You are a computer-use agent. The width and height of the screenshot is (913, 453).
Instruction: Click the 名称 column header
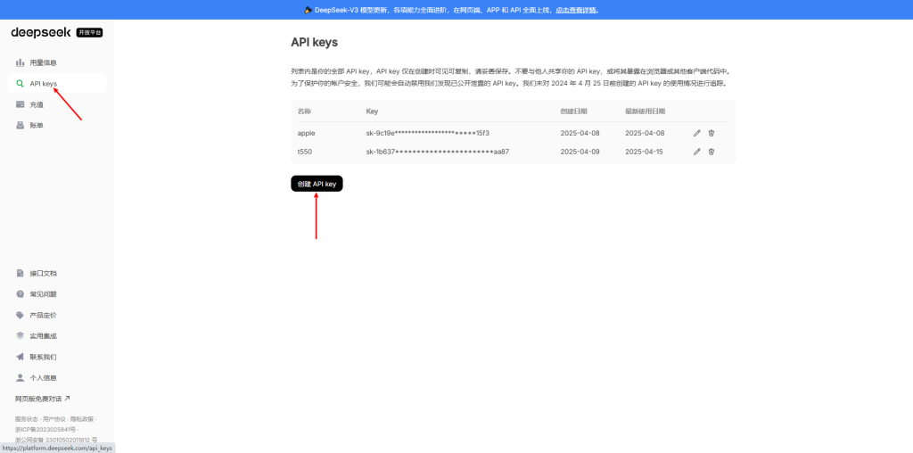(x=305, y=111)
